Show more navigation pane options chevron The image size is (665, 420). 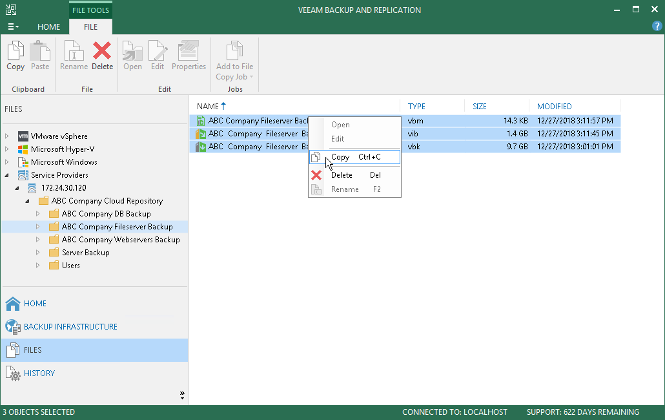point(182,395)
